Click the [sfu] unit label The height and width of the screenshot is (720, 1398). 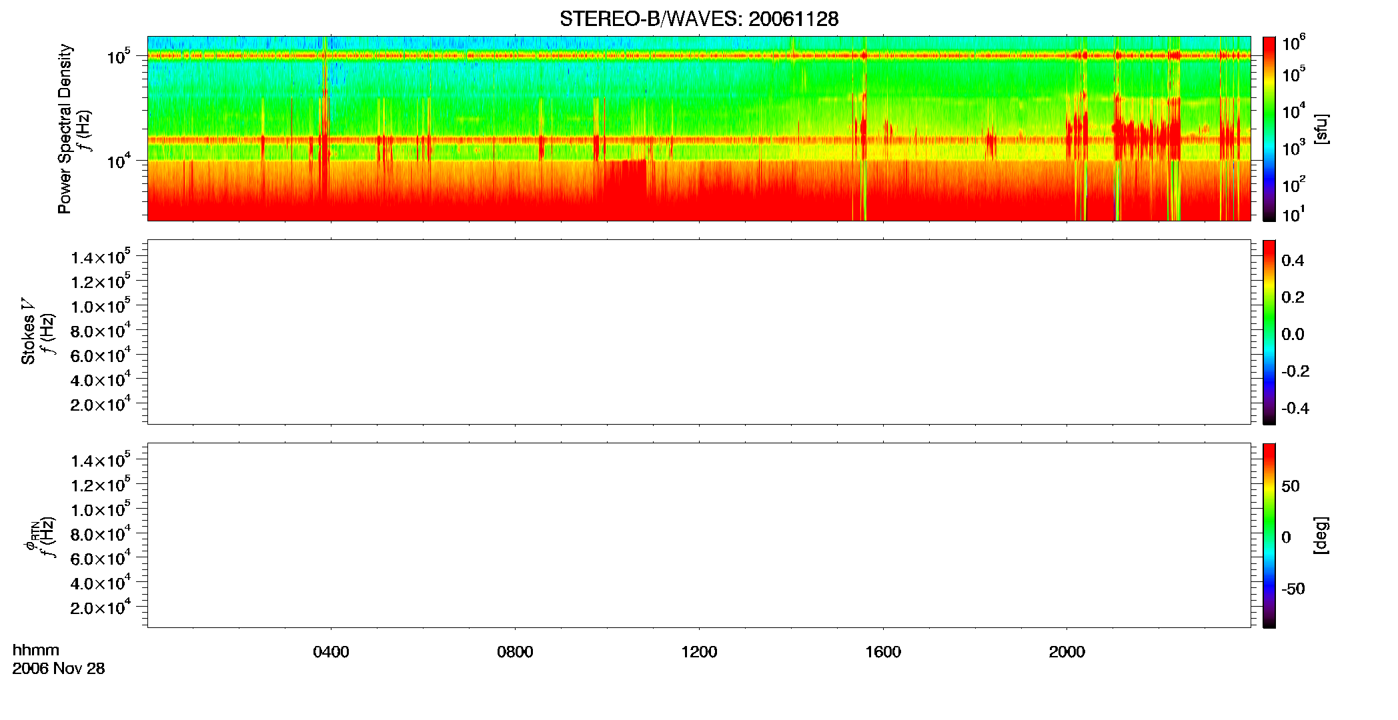coord(1321,129)
